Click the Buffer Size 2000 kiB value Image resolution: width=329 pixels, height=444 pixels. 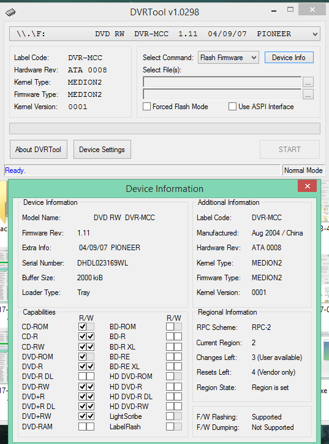click(x=90, y=277)
